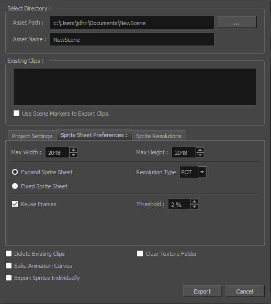271x304 pixels.
Task: Decrease Max Width with down arrow
Action: [73, 155]
